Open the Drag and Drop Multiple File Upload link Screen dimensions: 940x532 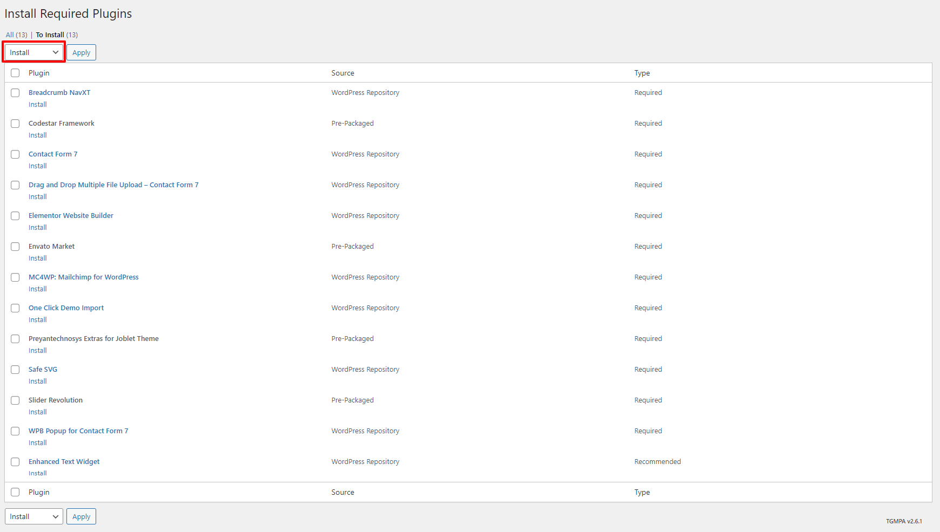coord(113,185)
